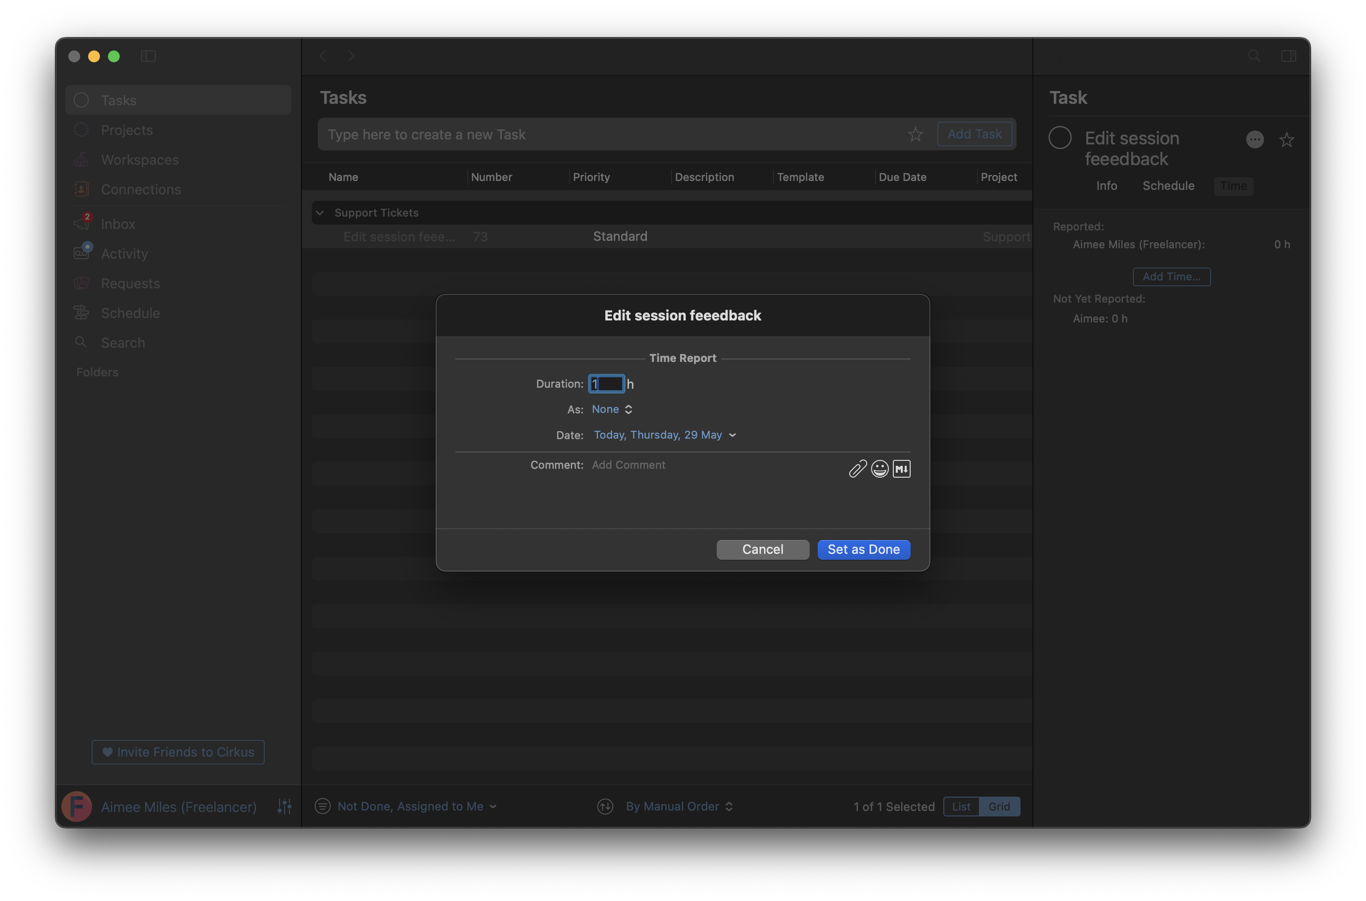Click sort direction icon by Manual Order
This screenshot has height=901, width=1366.
pyautogui.click(x=605, y=806)
